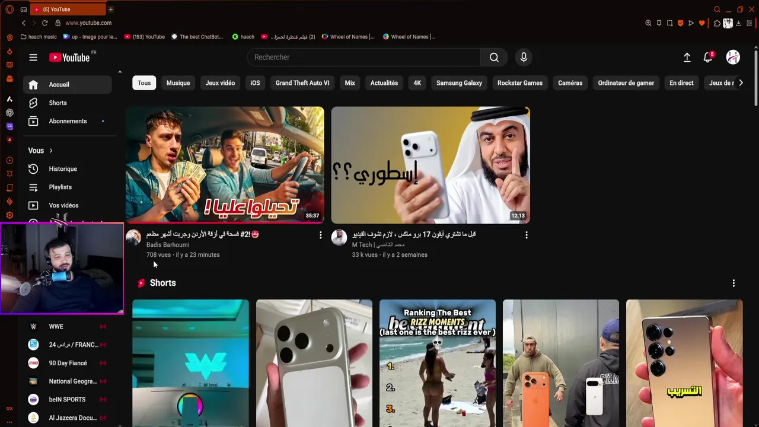
Task: Open Abonnements in sidebar
Action: [67, 122]
